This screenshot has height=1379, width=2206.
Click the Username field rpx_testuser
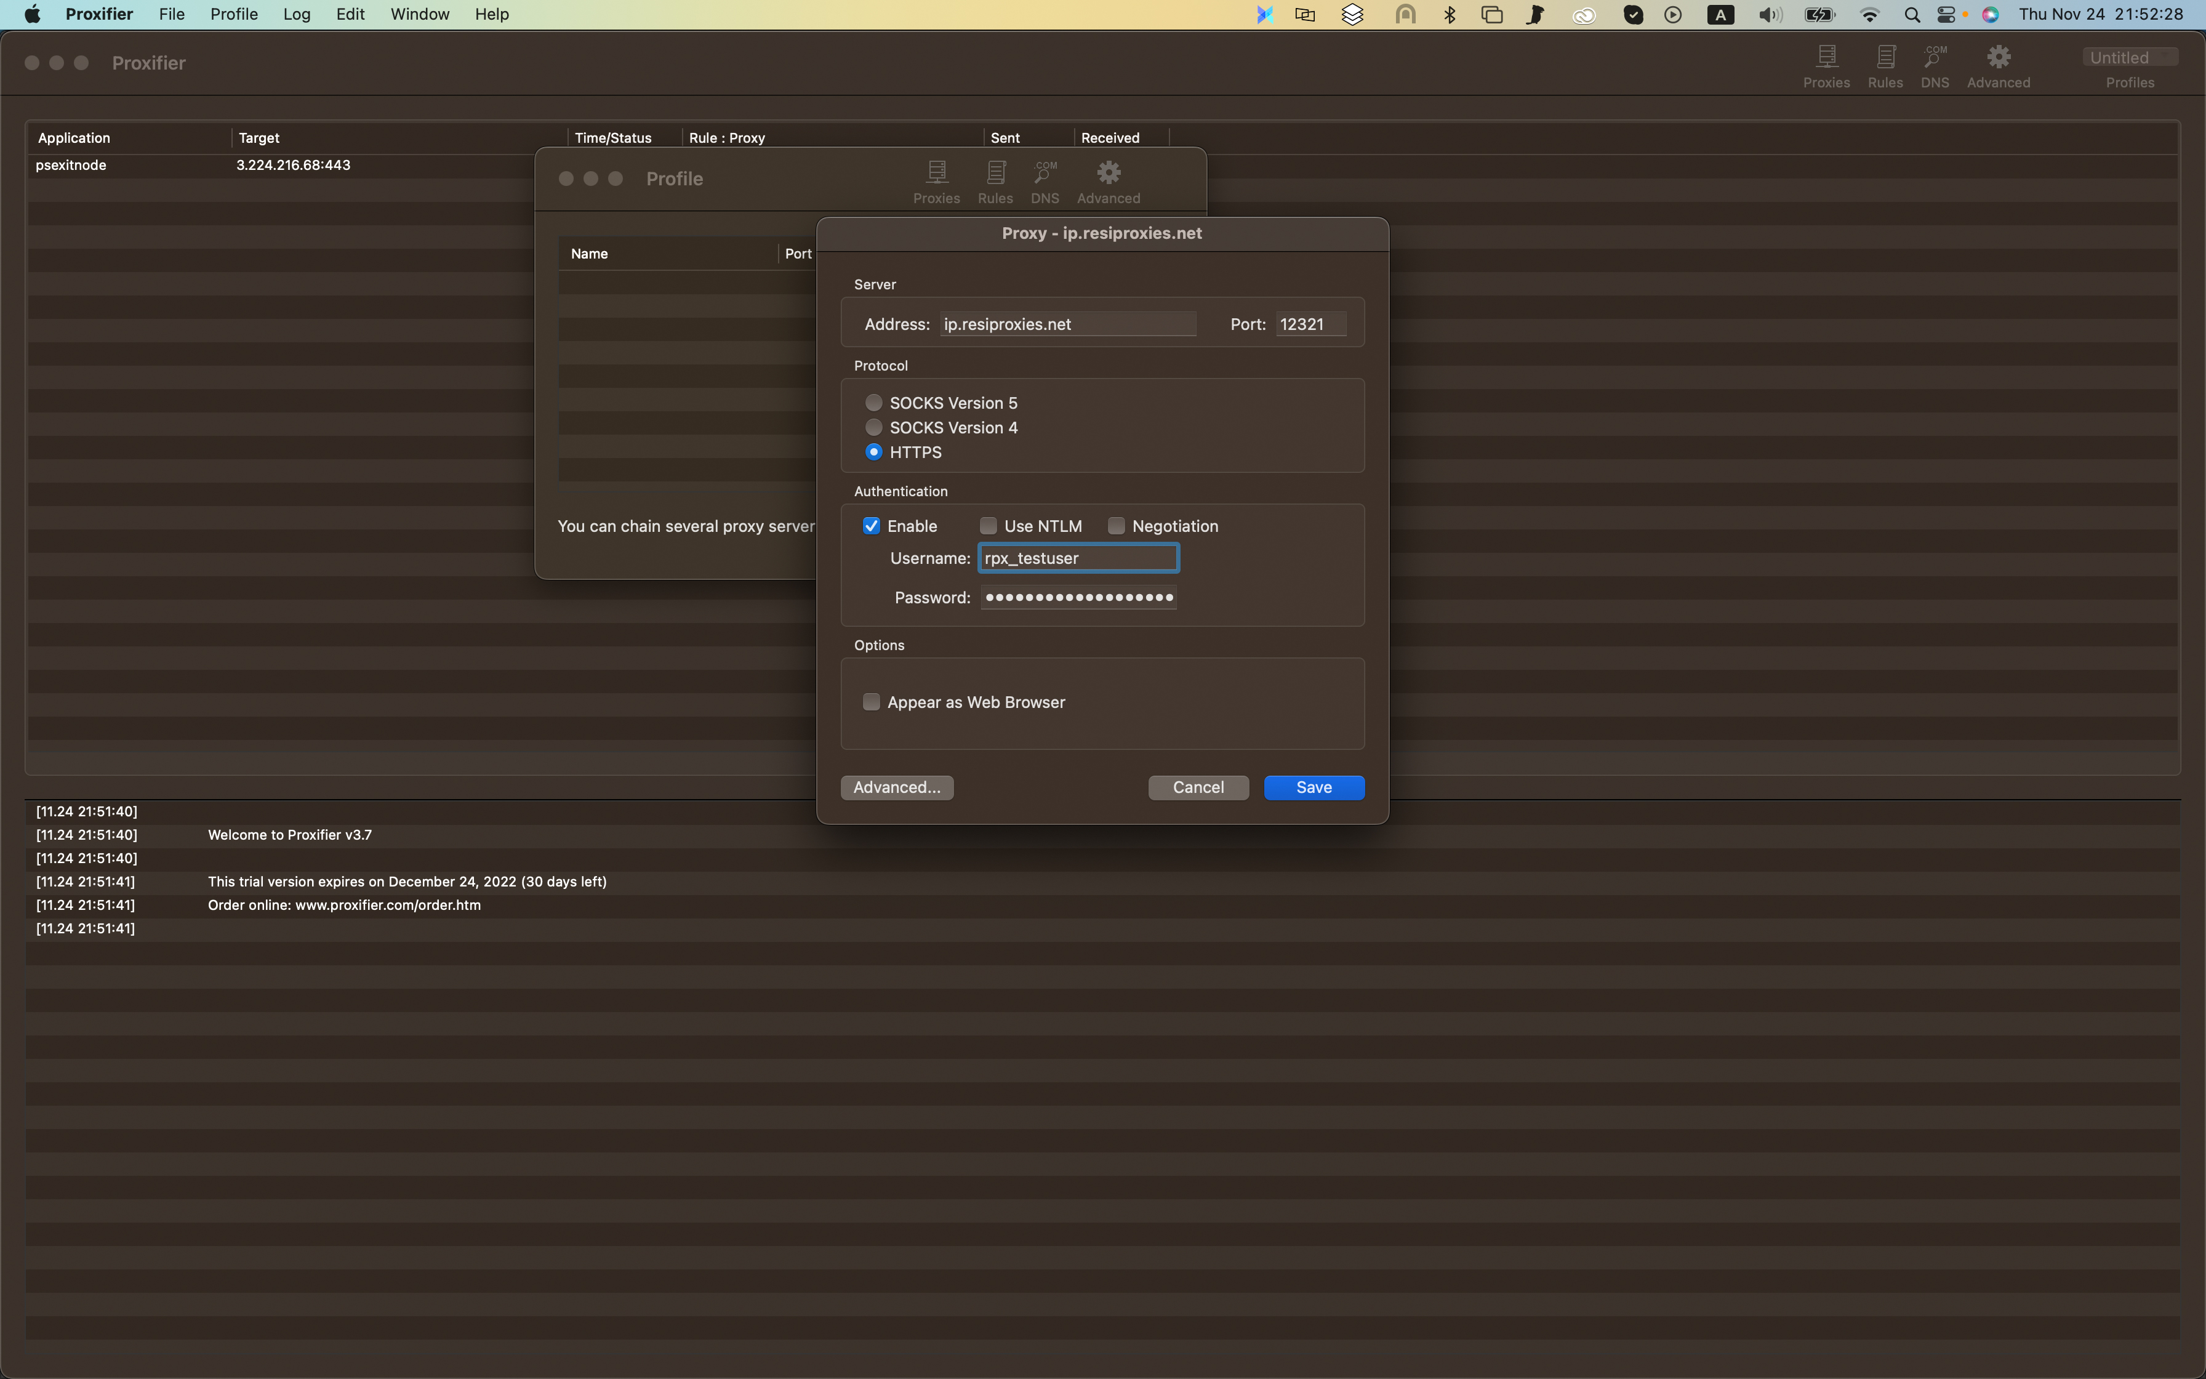click(x=1078, y=558)
